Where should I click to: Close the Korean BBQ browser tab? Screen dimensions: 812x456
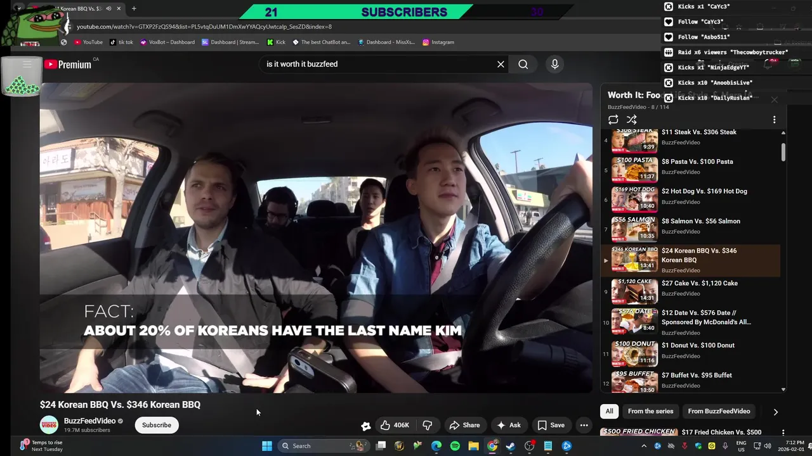(119, 9)
